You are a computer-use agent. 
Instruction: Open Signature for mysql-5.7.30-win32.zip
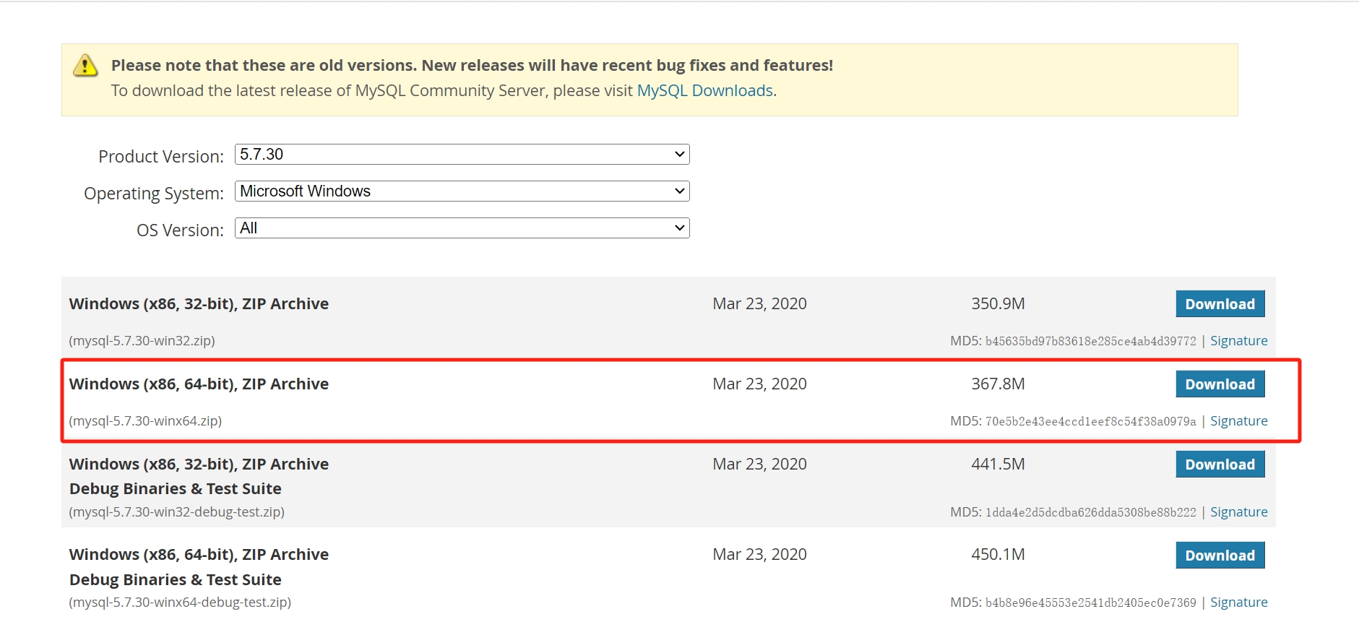tap(1238, 341)
